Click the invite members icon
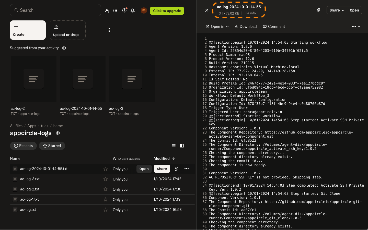Screen dimensions: 368x230 click(x=107, y=10)
